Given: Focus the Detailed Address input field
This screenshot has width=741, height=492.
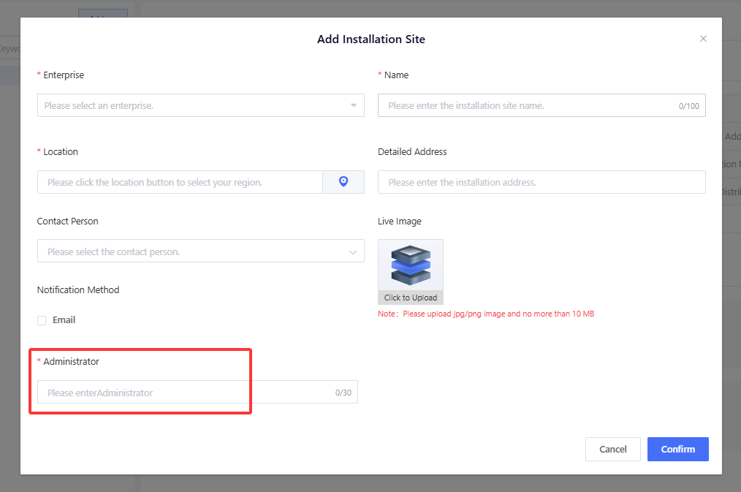Looking at the screenshot, I should coord(541,182).
